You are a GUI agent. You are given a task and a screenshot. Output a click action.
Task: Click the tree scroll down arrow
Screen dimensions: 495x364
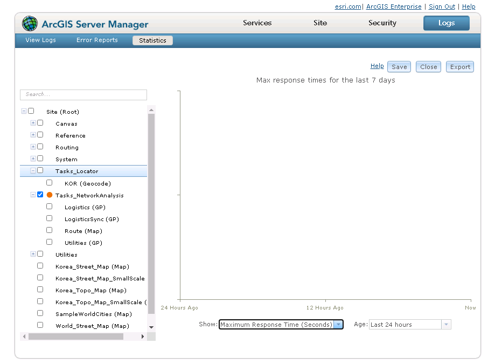click(151, 327)
